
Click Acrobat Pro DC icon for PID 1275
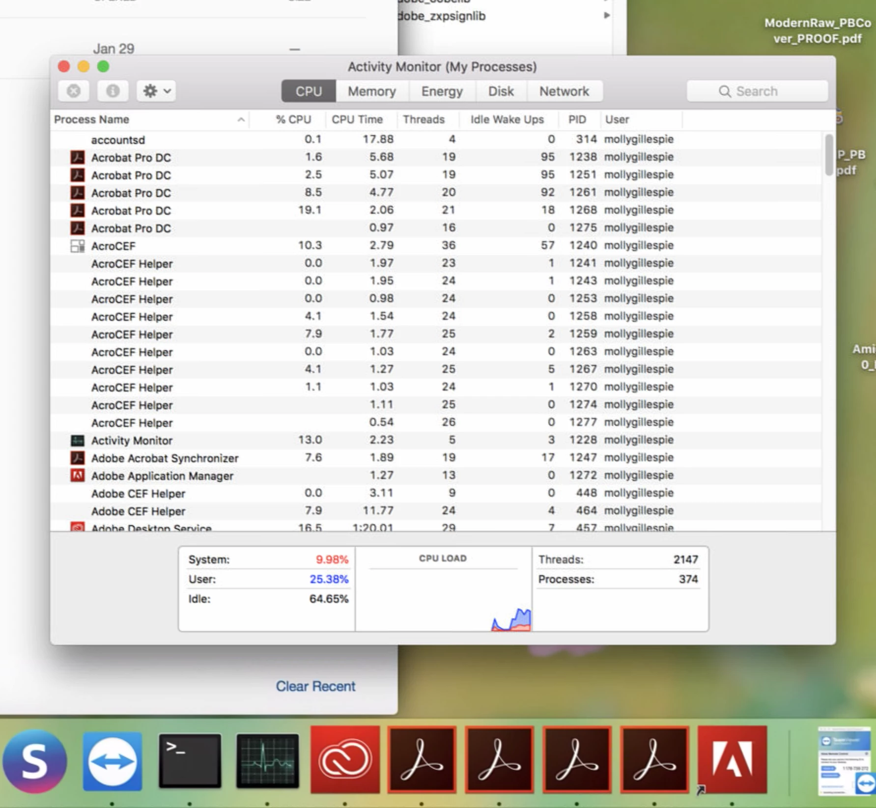point(77,228)
